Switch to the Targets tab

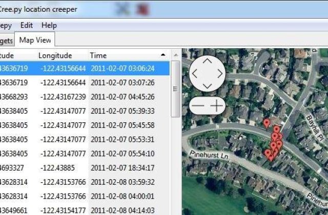[x=7, y=40]
